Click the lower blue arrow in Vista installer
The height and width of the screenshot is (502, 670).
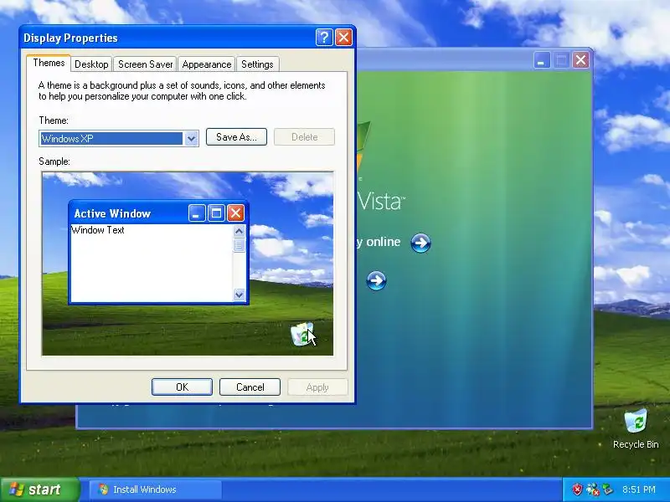(x=376, y=280)
